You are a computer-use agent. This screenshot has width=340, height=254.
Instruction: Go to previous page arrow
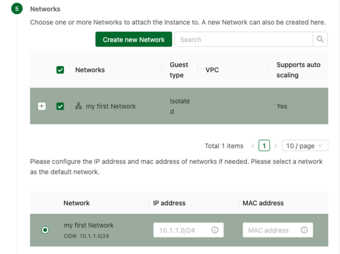253,146
